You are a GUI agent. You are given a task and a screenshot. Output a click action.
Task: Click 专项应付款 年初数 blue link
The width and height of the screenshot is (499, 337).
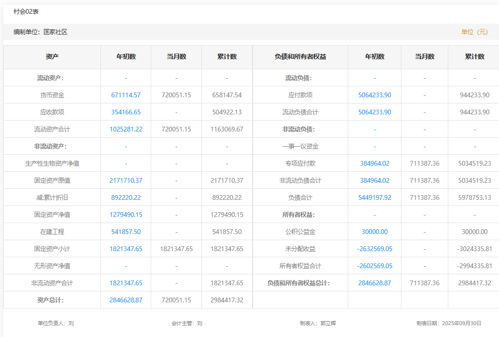point(374,163)
